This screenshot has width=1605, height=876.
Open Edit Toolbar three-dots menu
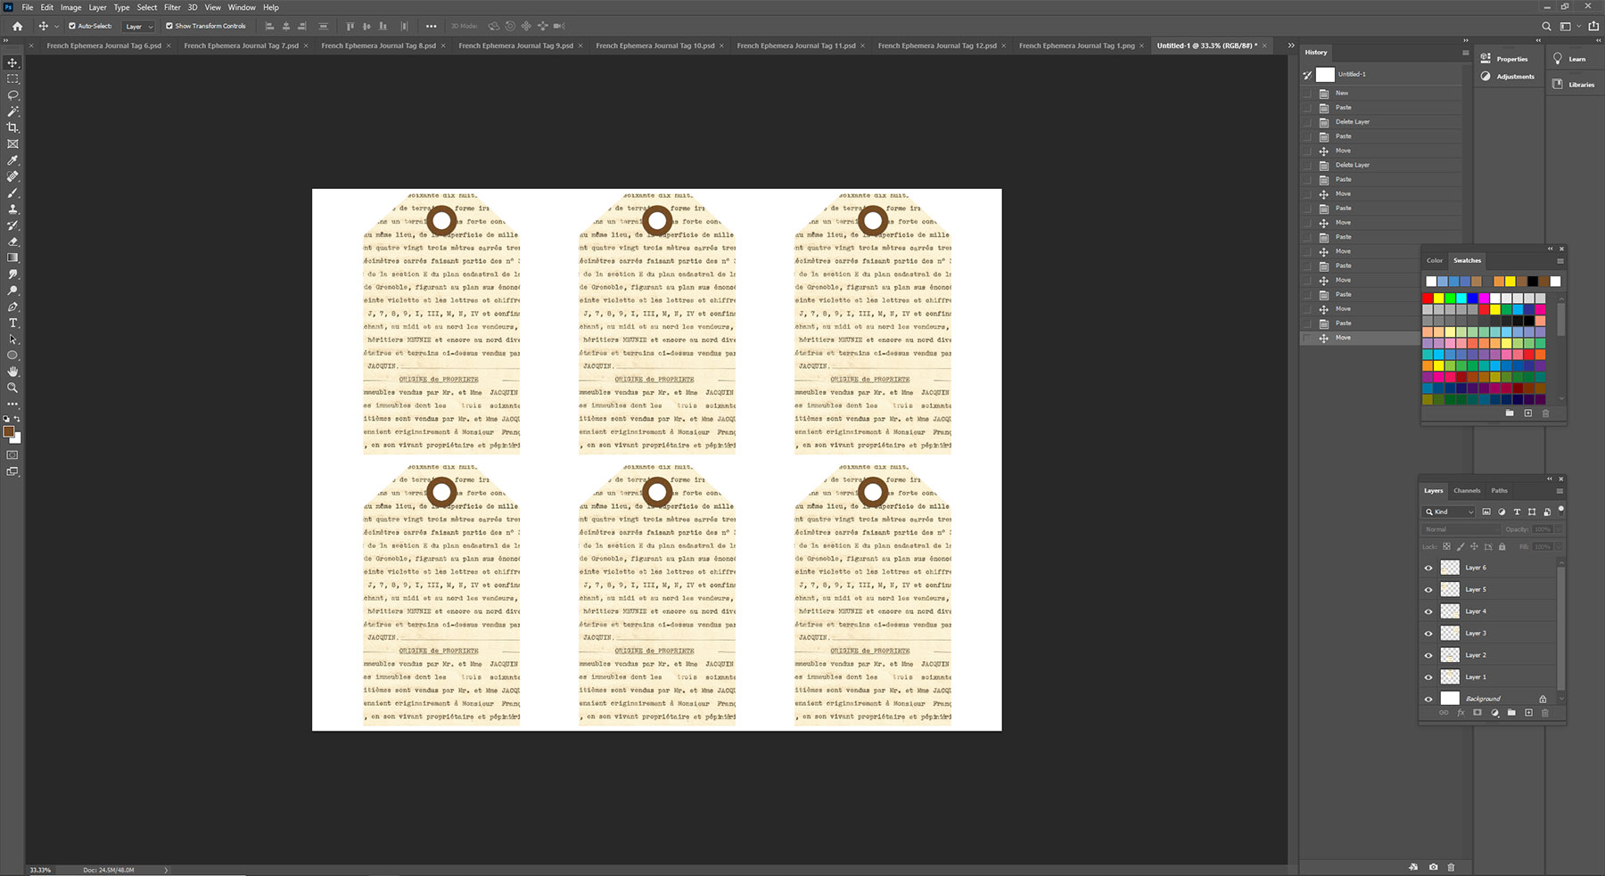click(12, 404)
